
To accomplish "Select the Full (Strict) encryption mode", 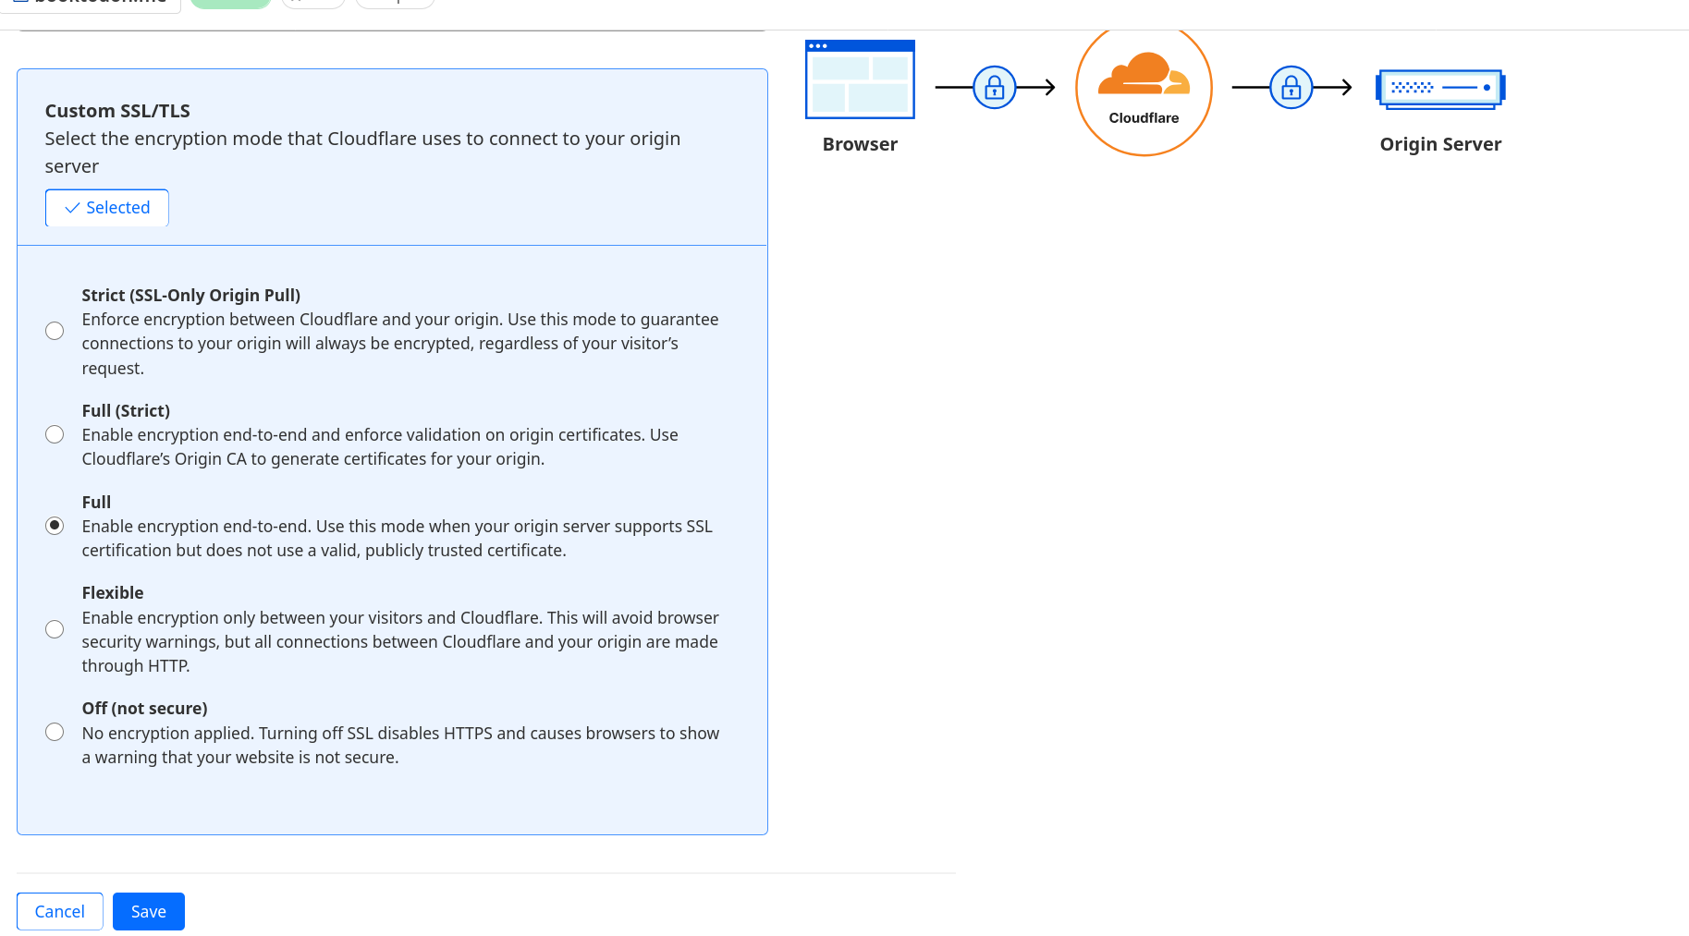I will (55, 434).
